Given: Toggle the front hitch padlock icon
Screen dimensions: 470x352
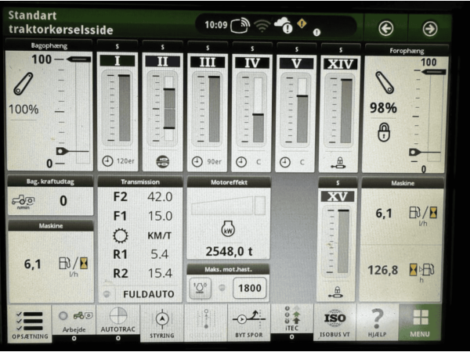Looking at the screenshot, I should coord(384,132).
